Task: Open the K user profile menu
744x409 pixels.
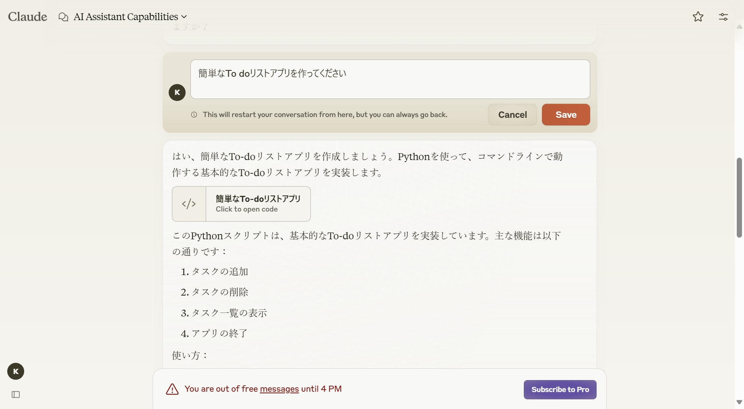Action: (16, 371)
